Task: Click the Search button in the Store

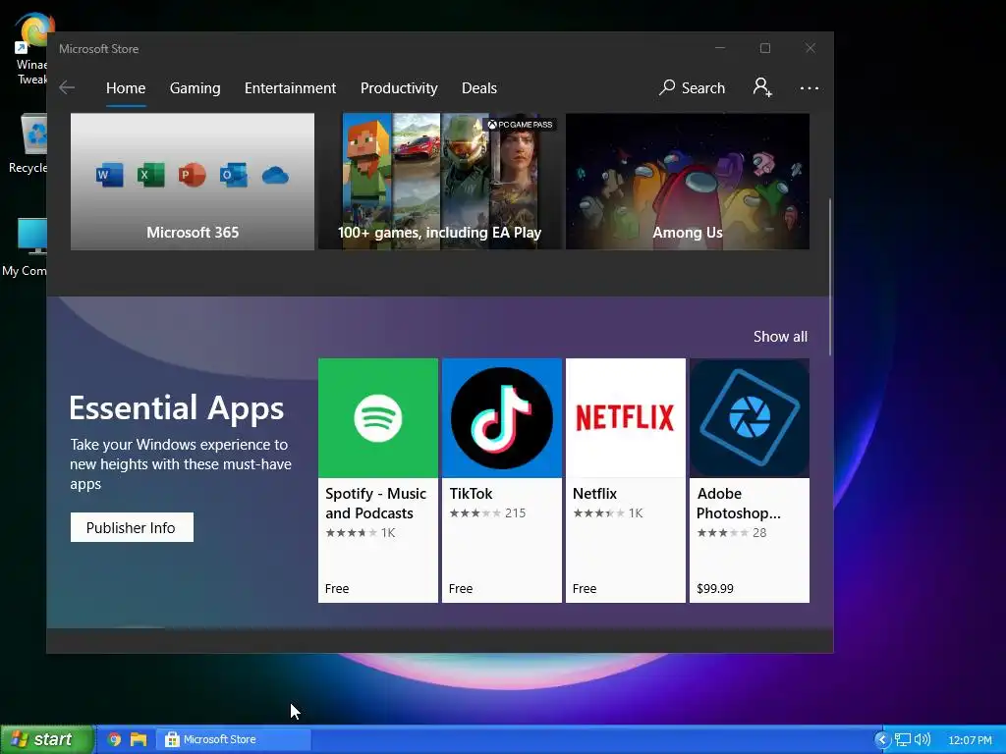Action: [692, 87]
